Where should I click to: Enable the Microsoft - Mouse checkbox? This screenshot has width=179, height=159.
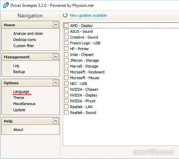(x=66, y=78)
